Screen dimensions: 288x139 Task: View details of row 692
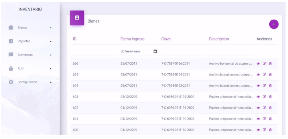coord(258,108)
